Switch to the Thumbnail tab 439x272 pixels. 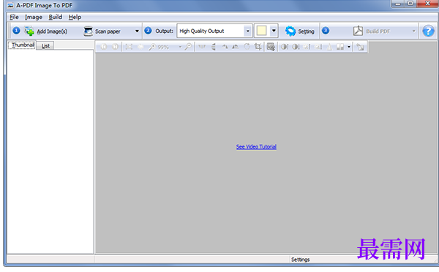[x=23, y=45]
